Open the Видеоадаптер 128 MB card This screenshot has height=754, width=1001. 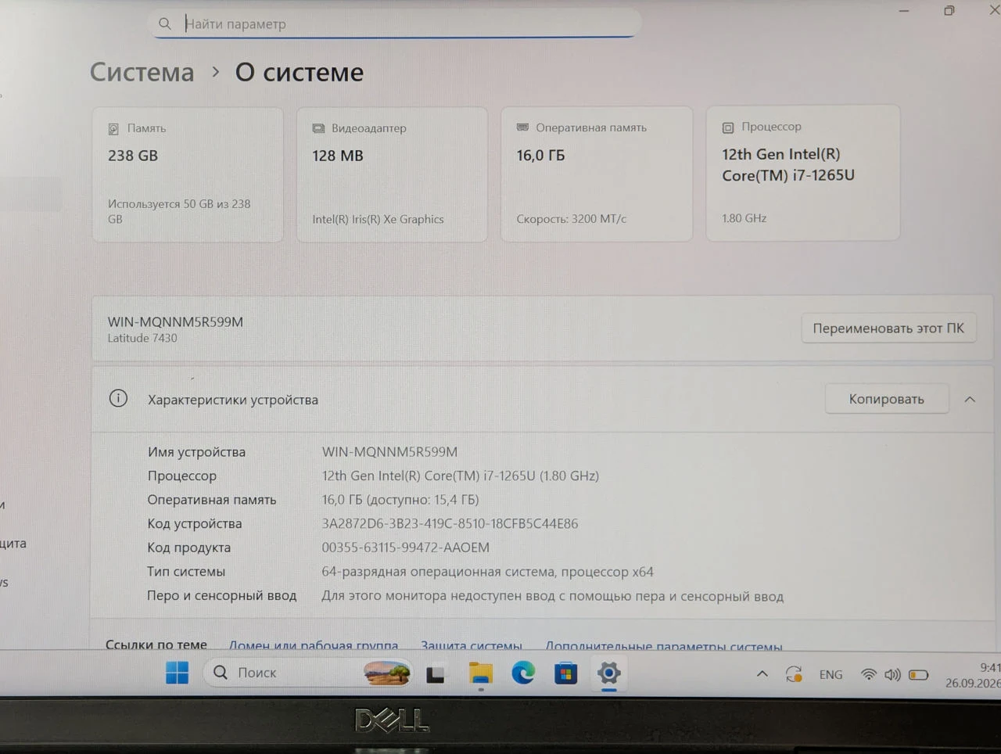pos(392,174)
